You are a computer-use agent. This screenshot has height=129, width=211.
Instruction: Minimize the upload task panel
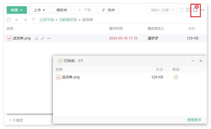(x=193, y=61)
